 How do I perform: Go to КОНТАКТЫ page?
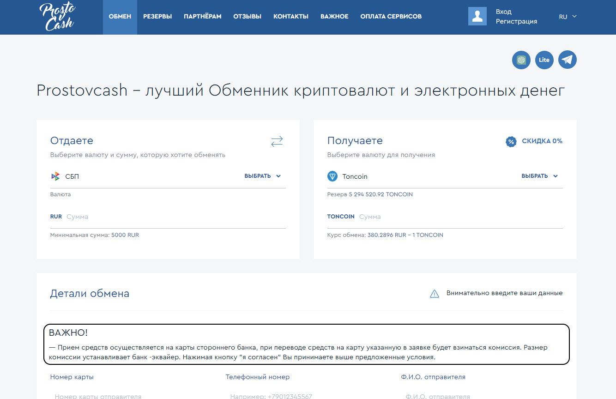291,17
